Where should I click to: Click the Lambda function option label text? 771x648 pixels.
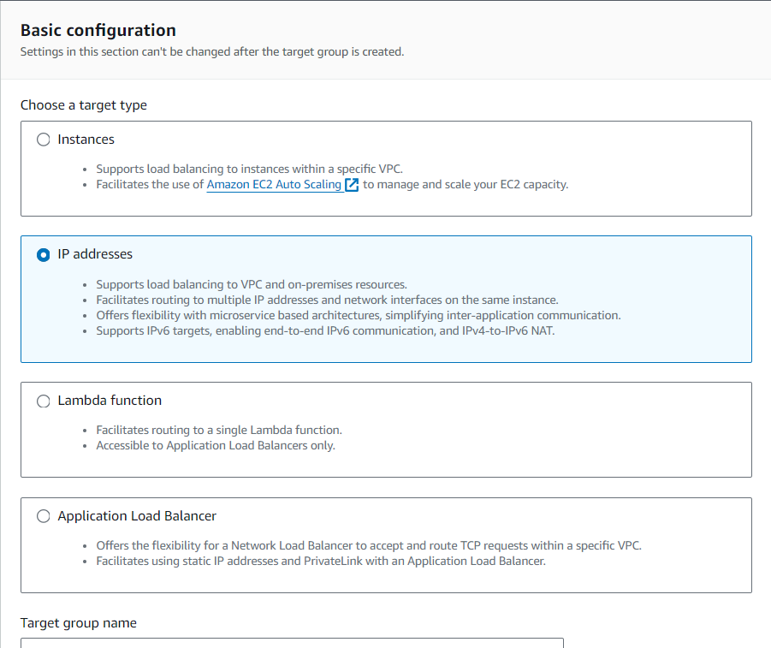click(x=110, y=400)
